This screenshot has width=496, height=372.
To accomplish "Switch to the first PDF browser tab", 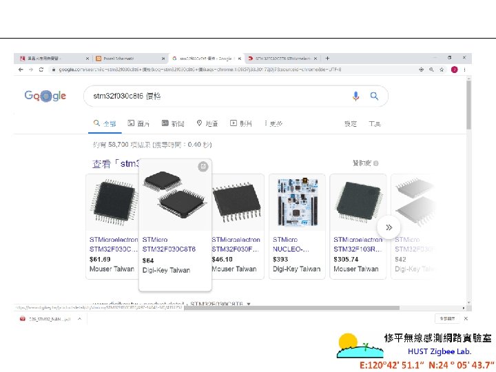I will [52, 59].
